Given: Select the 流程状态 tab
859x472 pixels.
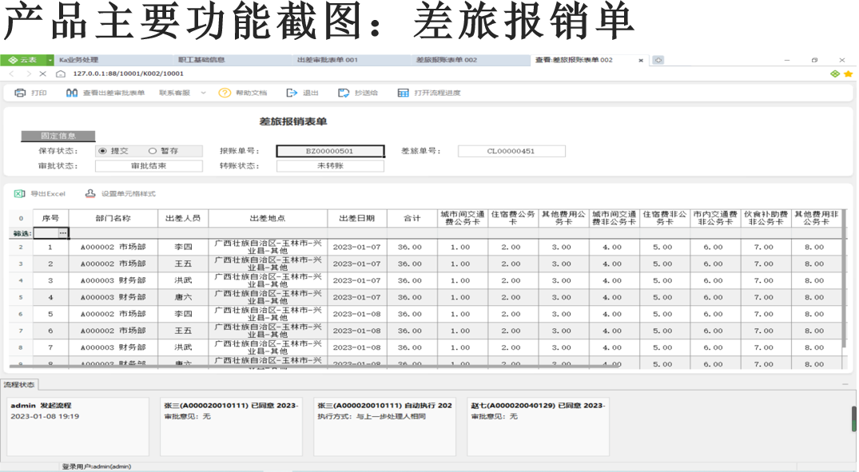Looking at the screenshot, I should point(19,385).
